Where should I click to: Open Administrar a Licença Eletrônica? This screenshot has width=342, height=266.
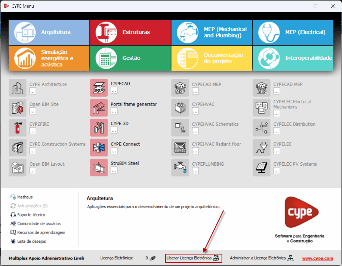click(x=262, y=258)
